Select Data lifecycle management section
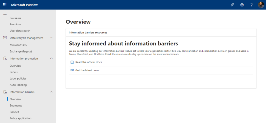This screenshot has width=266, height=123. click(x=26, y=38)
